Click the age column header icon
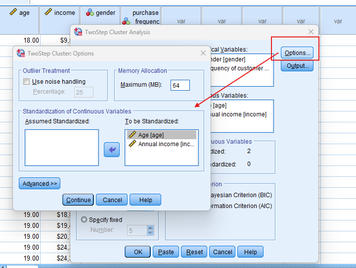Screen dimensions: 356x268 (13, 13)
